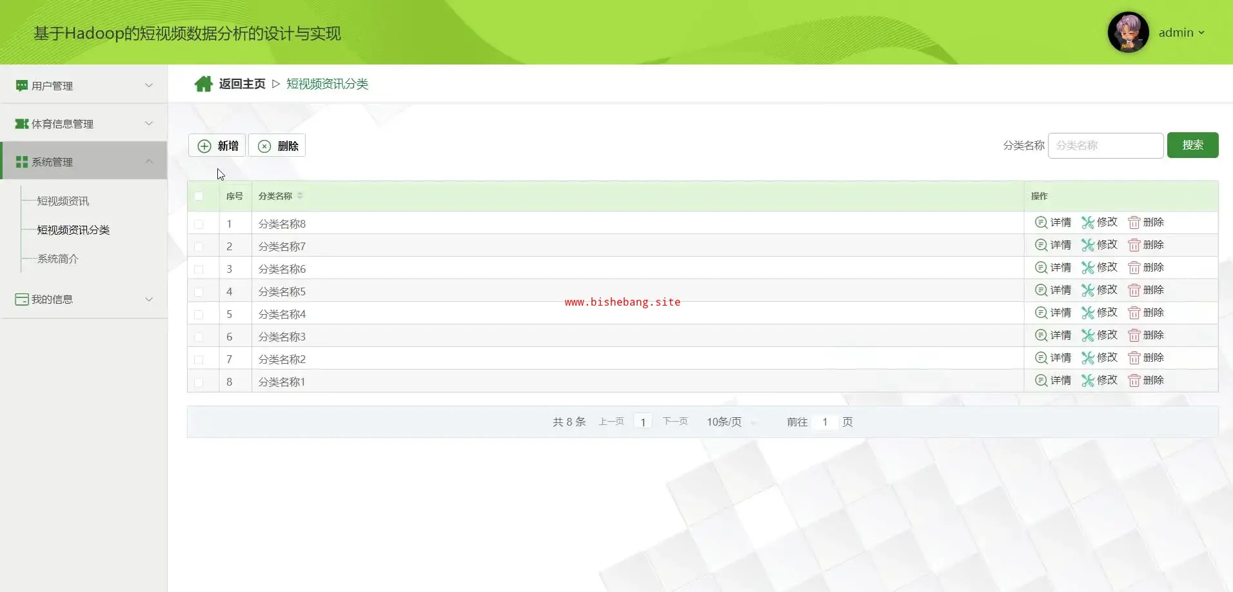Delete row 分类名称6
This screenshot has width=1233, height=592.
click(x=1146, y=268)
